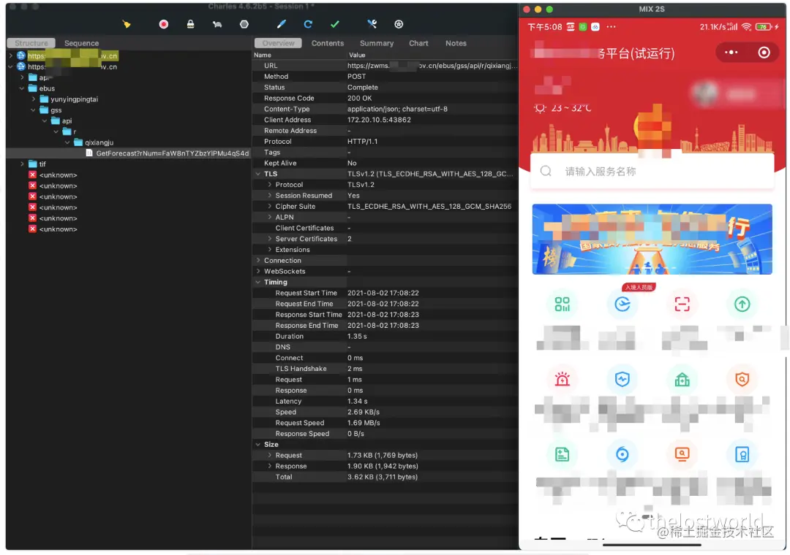The width and height of the screenshot is (790, 555).
Task: Open the orange shield search icon
Action: coord(742,379)
